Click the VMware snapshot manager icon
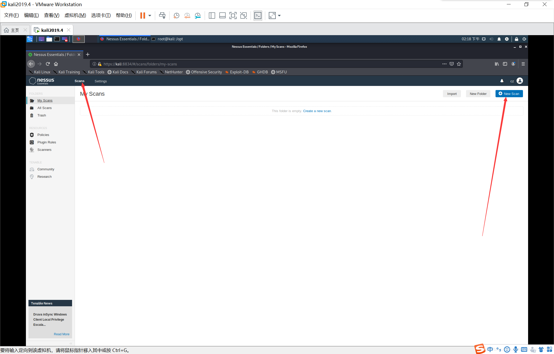Viewport: 554px width, 354px height. pyautogui.click(x=198, y=16)
